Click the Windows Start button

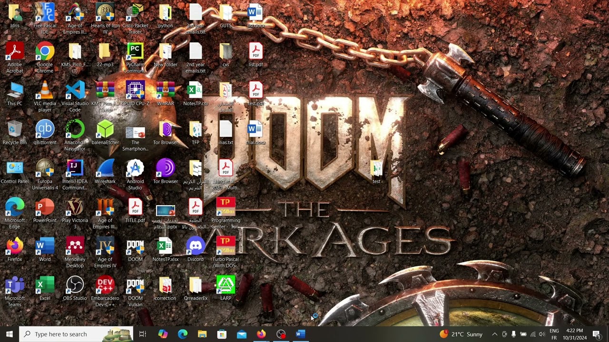tap(10, 334)
